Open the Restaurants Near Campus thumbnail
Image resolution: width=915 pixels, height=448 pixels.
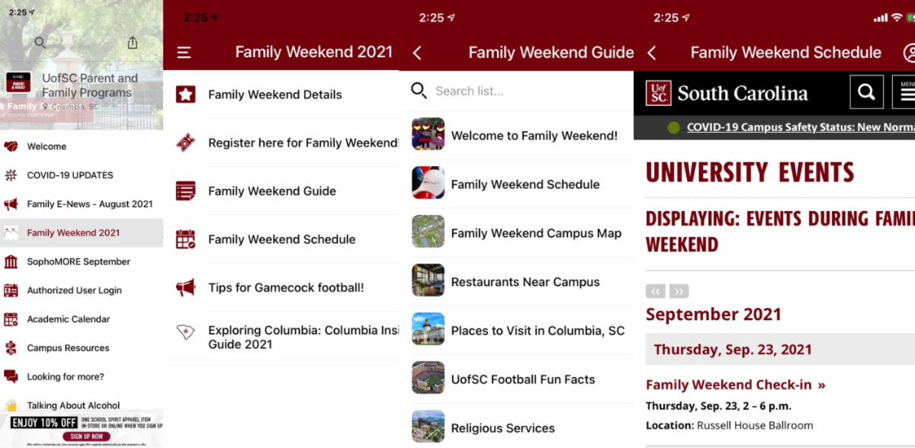(428, 281)
